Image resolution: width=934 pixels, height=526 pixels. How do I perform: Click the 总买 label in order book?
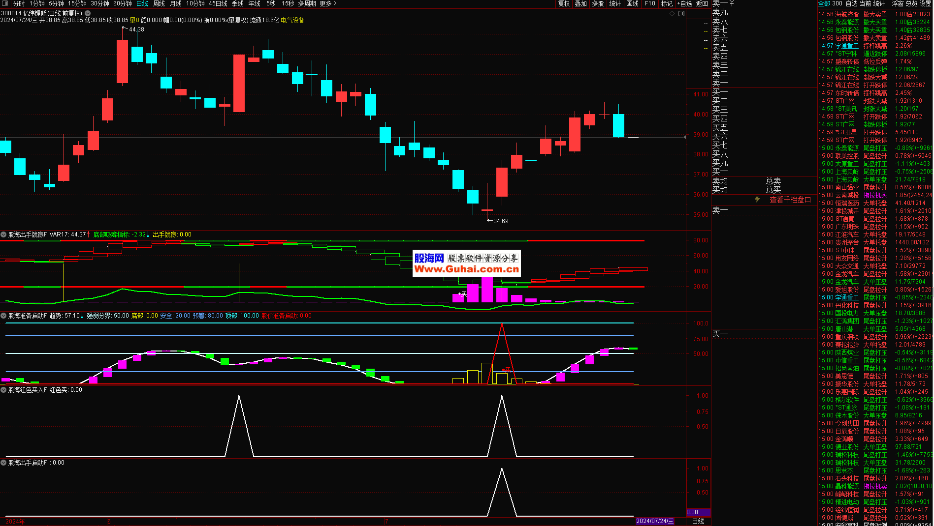tap(773, 190)
